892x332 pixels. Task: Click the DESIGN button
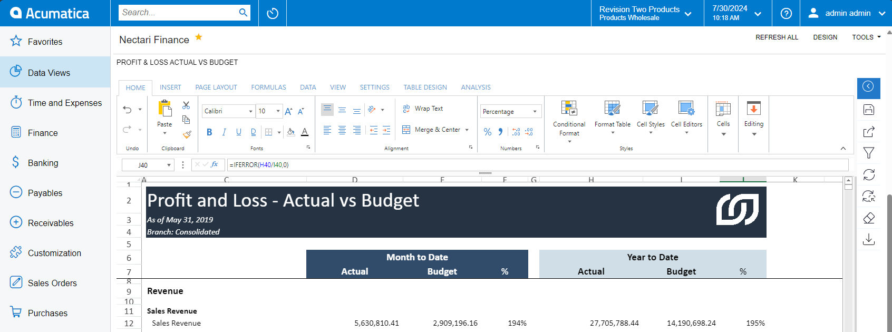(825, 37)
